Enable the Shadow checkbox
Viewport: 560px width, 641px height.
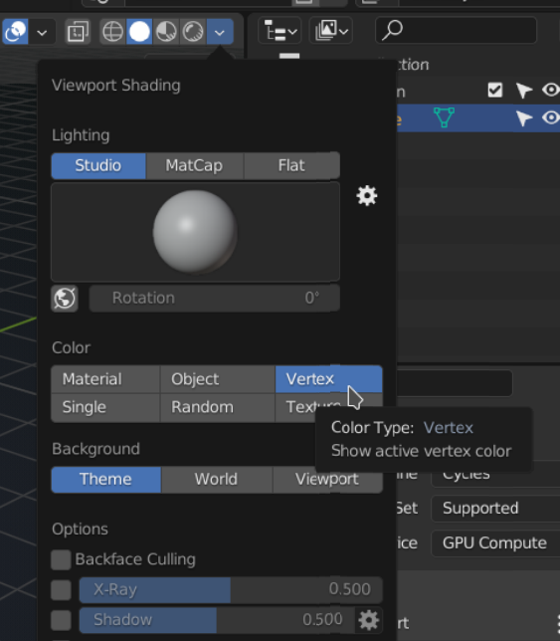[61, 620]
